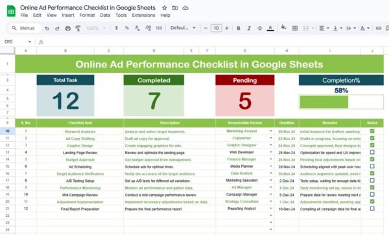Click the font size field
The height and width of the screenshot is (235, 389).
point(216,28)
